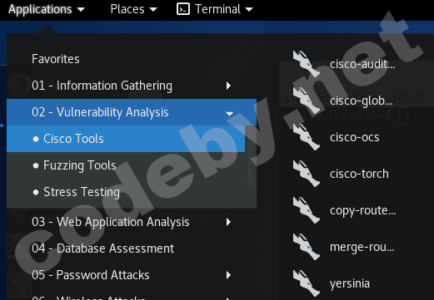
Task: Expand 03 - Web Application Analysis arrow
Action: [x=228, y=222]
